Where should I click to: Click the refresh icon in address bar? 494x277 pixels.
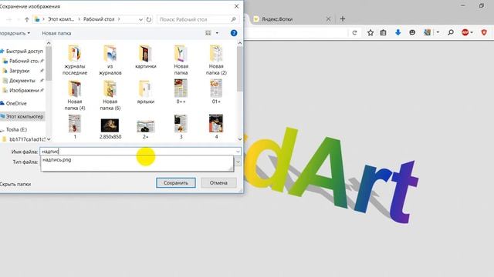click(149, 19)
